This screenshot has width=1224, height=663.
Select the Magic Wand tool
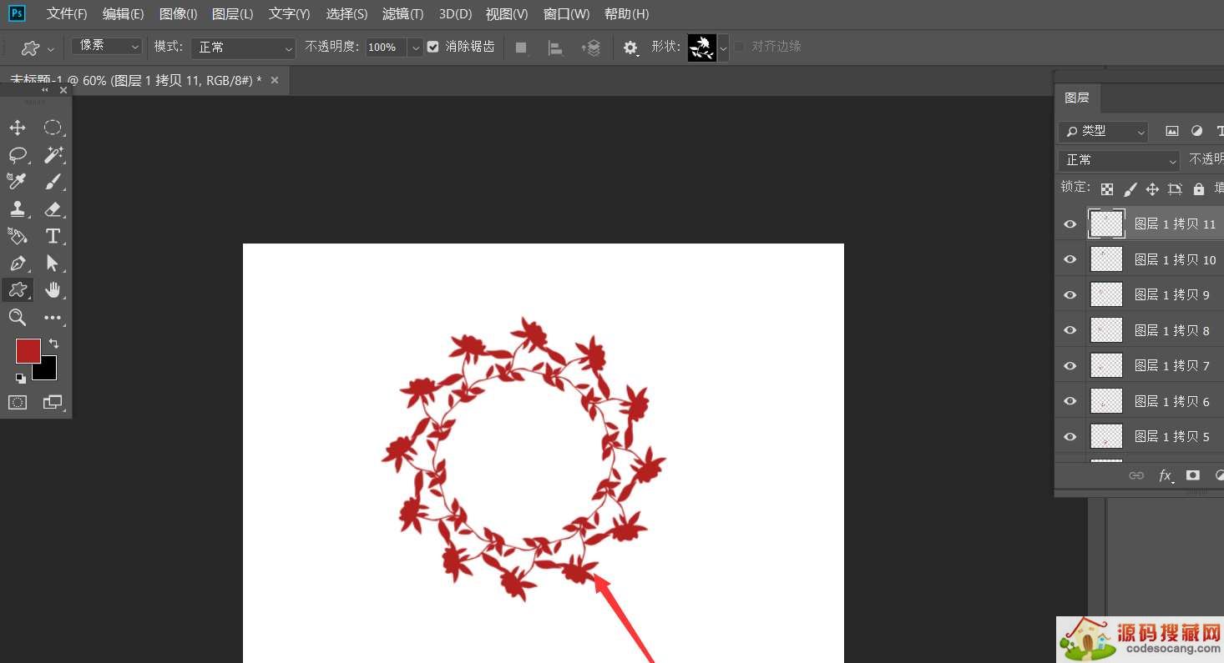point(53,155)
